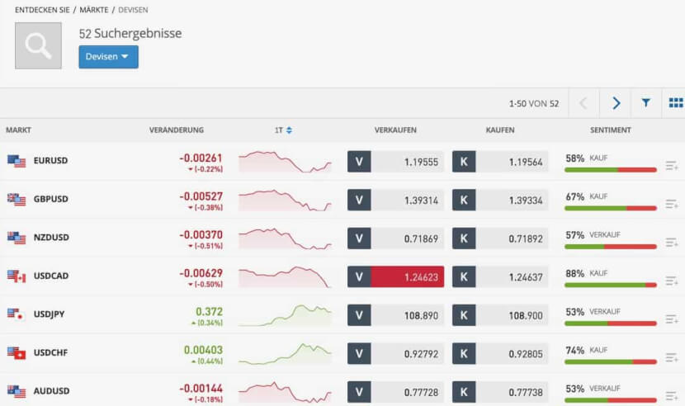This screenshot has height=406, width=685.
Task: Click USDJPY change value 0.372
Action: [210, 312]
